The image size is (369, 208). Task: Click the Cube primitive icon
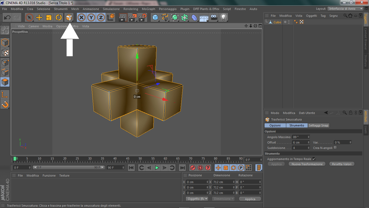(x=155, y=18)
